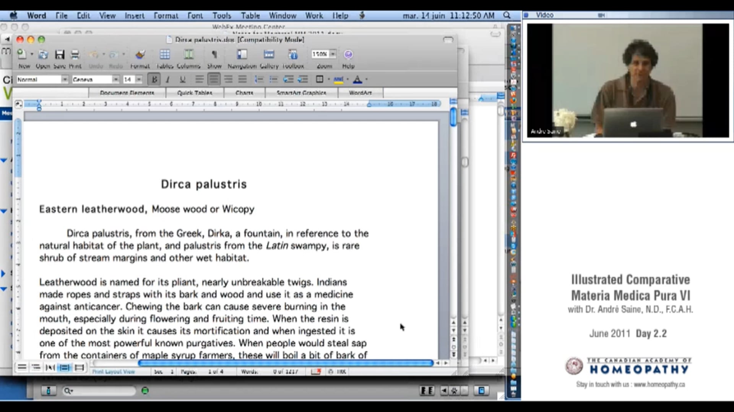Click the Document Elements tab
This screenshot has width=734, height=412.
tap(127, 93)
